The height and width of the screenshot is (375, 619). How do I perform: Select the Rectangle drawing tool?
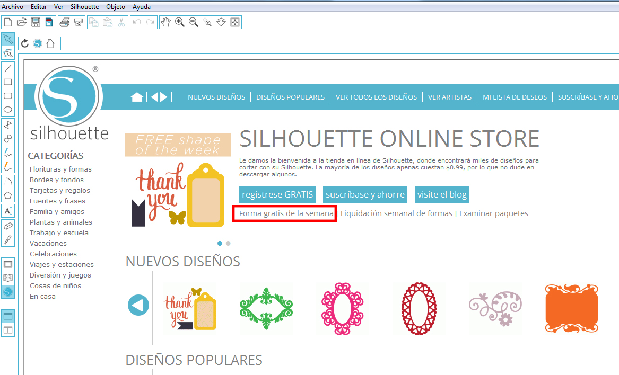[x=8, y=82]
